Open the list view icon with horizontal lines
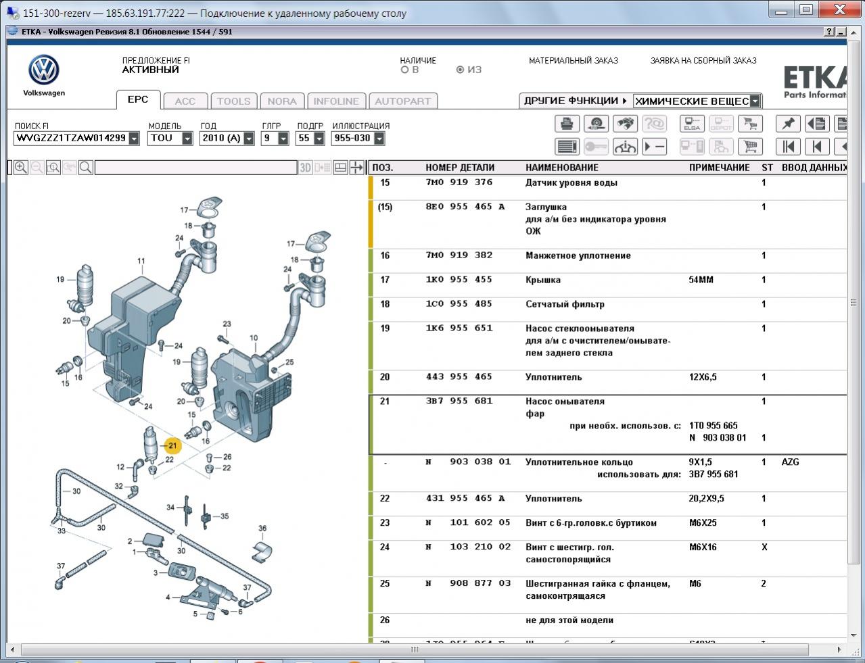The image size is (865, 663). pos(567,146)
